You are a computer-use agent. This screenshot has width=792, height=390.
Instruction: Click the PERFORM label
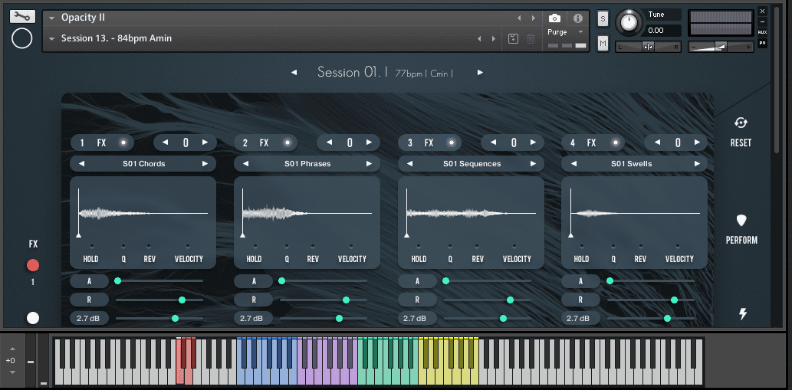pos(741,240)
